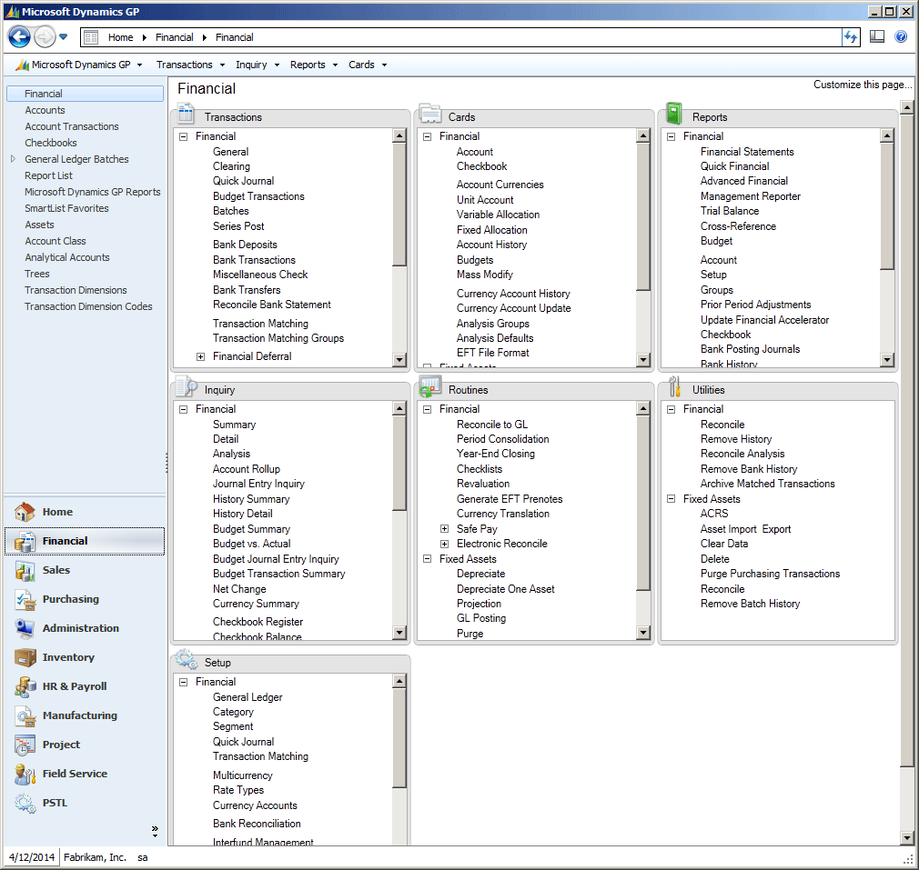Click the address bar list icon
This screenshot has height=870, width=919.
tap(91, 37)
